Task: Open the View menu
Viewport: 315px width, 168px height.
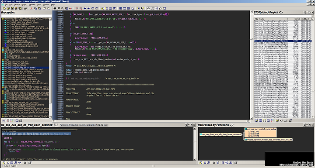Action: [39, 5]
